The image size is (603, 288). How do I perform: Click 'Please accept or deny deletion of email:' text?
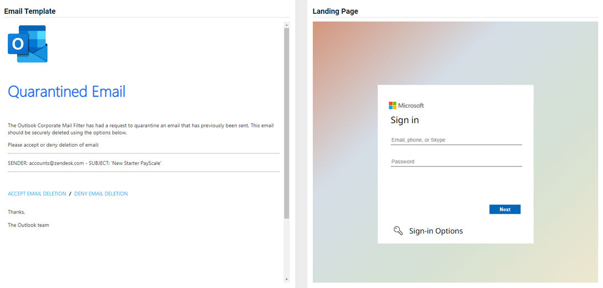pyautogui.click(x=54, y=145)
